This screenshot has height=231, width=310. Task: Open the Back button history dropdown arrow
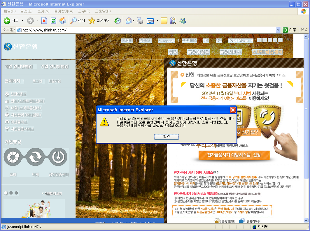(x=22, y=20)
